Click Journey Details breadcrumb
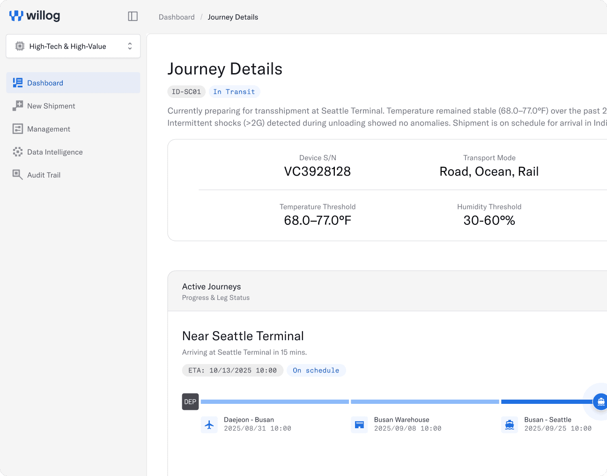The image size is (607, 476). click(233, 17)
